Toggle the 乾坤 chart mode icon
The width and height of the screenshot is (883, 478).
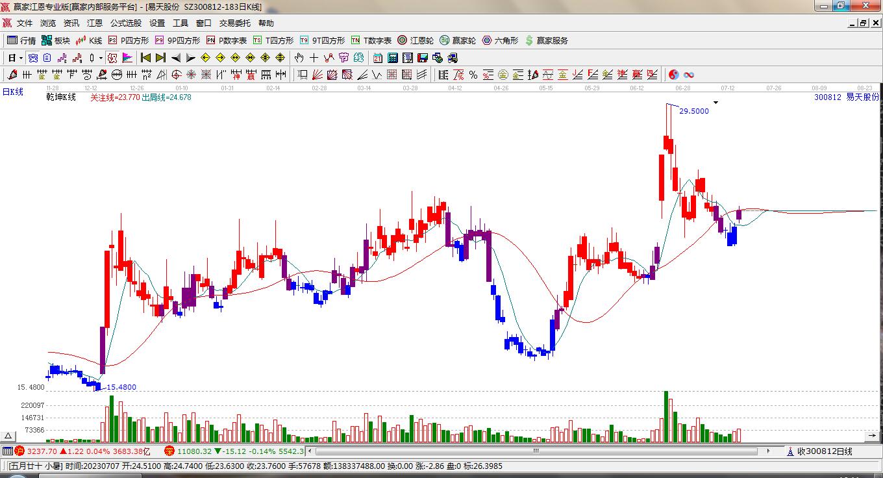[112, 58]
